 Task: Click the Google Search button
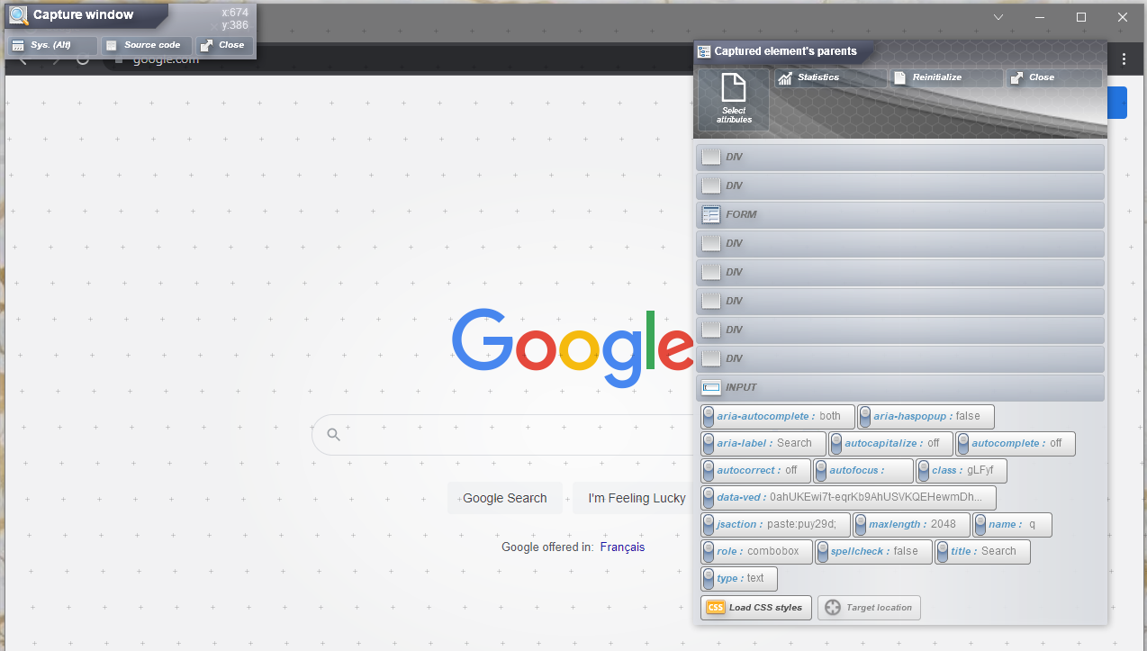coord(505,498)
